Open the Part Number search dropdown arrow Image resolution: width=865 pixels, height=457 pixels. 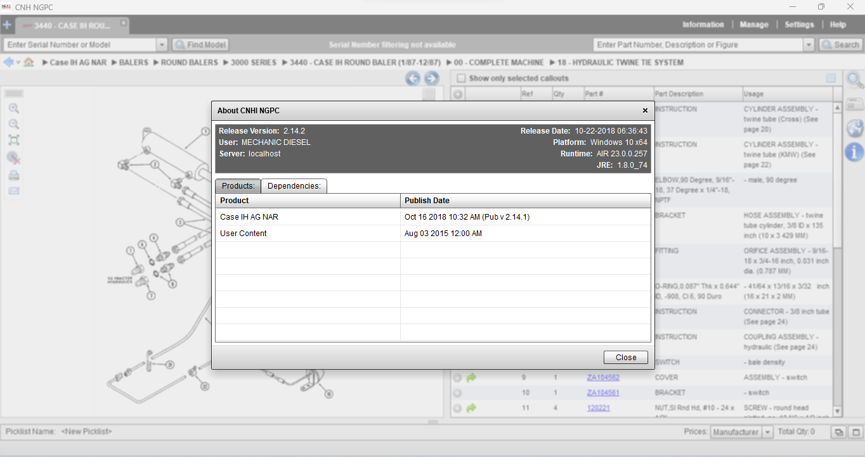pyautogui.click(x=809, y=45)
